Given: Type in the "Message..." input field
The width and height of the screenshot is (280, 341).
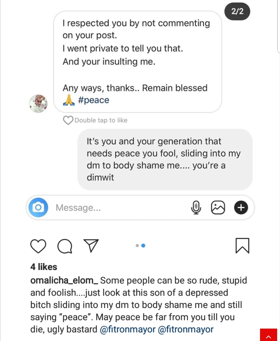Looking at the screenshot, I should click(x=117, y=208).
